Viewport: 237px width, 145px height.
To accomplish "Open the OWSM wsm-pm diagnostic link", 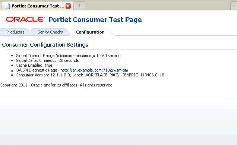I will [94, 70].
